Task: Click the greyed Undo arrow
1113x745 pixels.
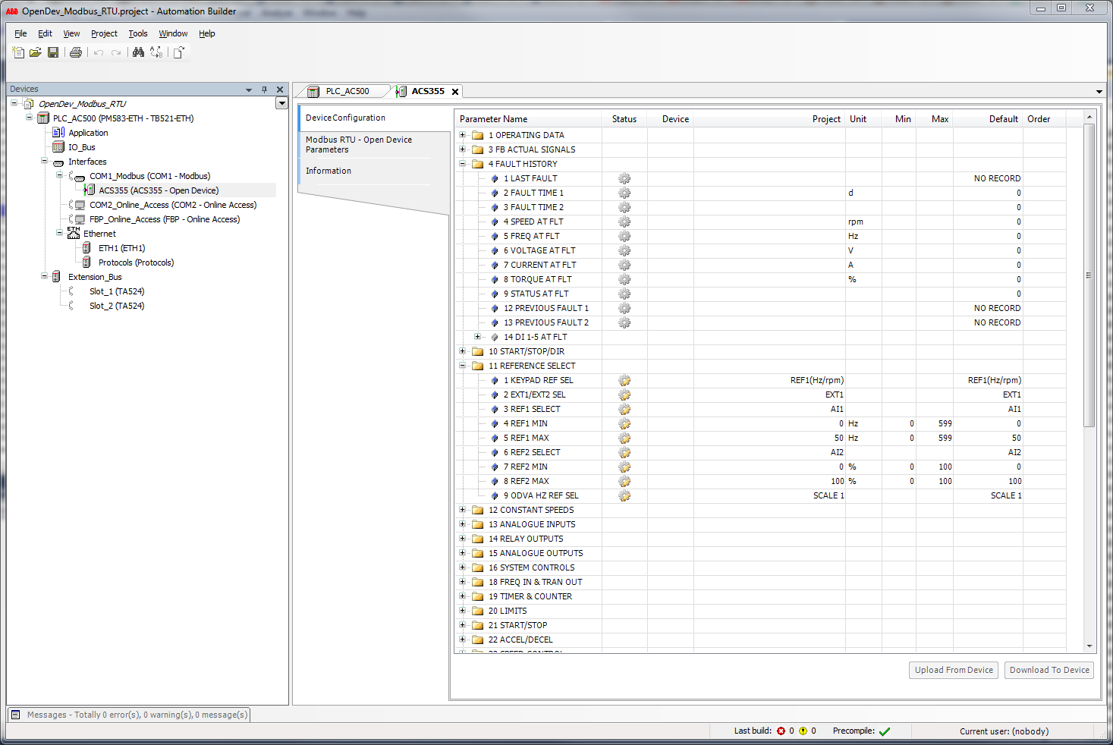Action: (99, 52)
